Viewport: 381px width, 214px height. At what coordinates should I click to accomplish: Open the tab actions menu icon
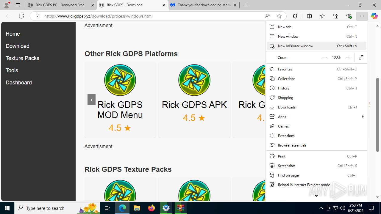click(x=18, y=5)
